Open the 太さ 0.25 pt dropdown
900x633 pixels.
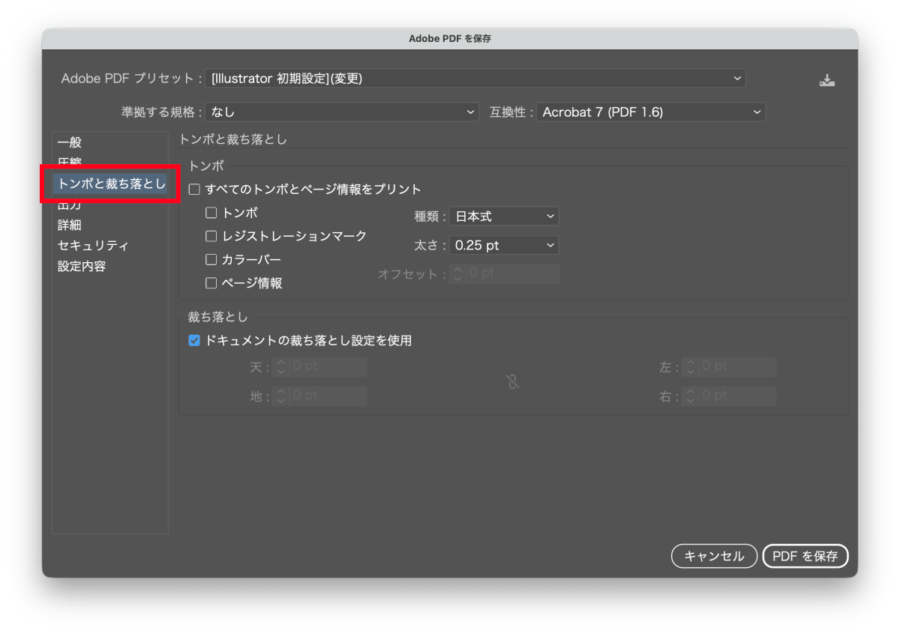pyautogui.click(x=504, y=245)
